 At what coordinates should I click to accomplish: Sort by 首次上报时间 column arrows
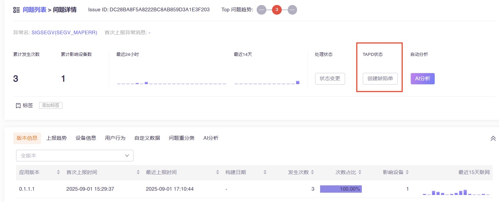click(x=138, y=172)
